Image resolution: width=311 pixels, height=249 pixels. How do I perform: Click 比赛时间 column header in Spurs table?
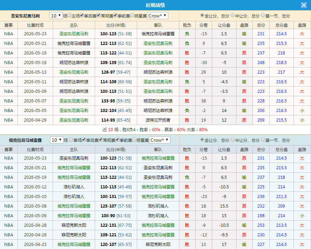[x=35, y=25]
